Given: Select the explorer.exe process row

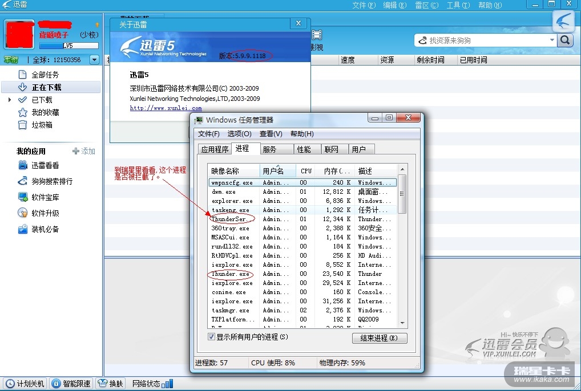Looking at the screenshot, I should pyautogui.click(x=302, y=201).
